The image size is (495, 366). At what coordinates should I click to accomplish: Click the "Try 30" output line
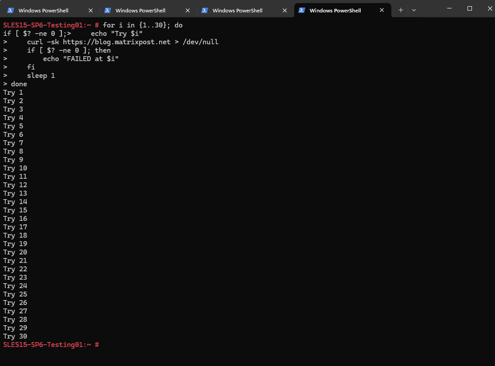(15, 336)
